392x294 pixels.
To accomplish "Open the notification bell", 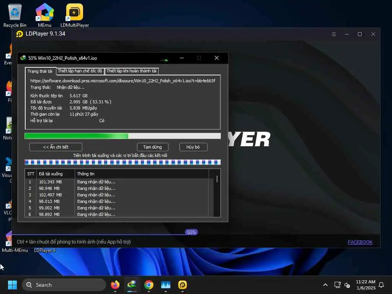I will [x=382, y=285].
